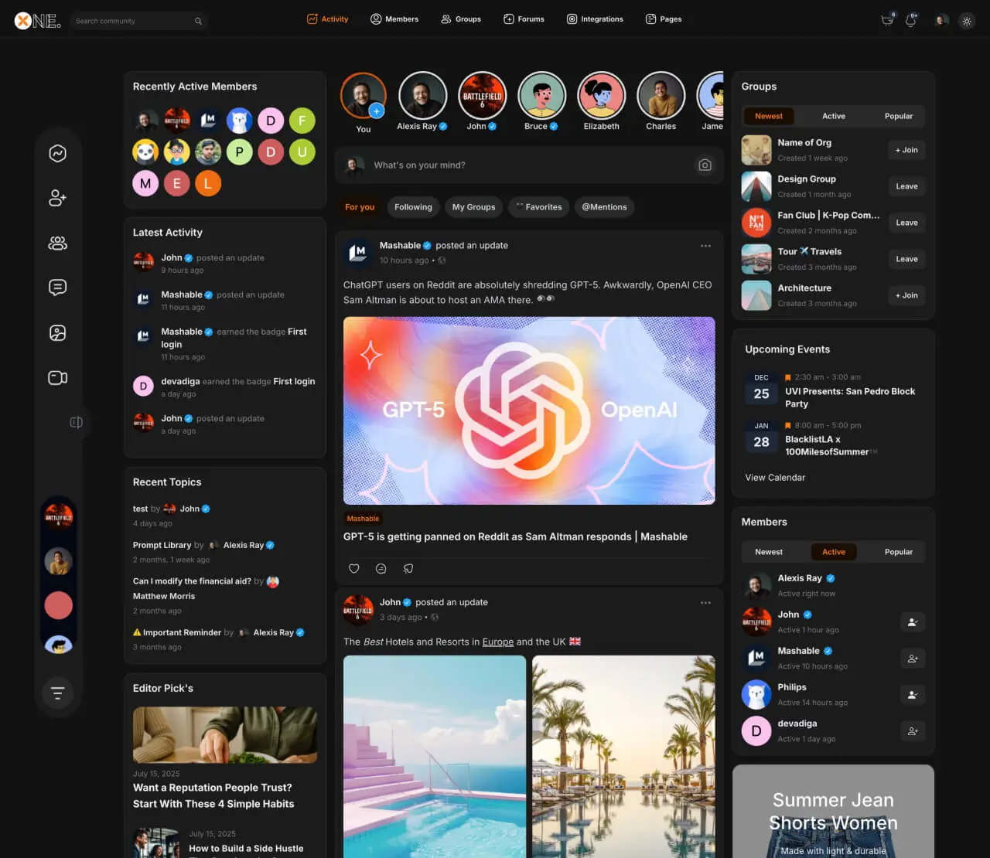Image resolution: width=990 pixels, height=858 pixels.
Task: Click the orange L member avatar
Action: (x=208, y=183)
